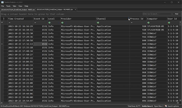This screenshot has height=108, width=182.
Task: Sort by User Id column header
Action: [x=173, y=19]
